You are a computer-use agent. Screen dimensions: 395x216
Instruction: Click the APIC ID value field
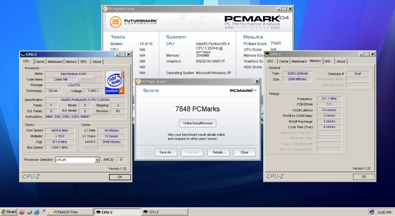coord(121,160)
